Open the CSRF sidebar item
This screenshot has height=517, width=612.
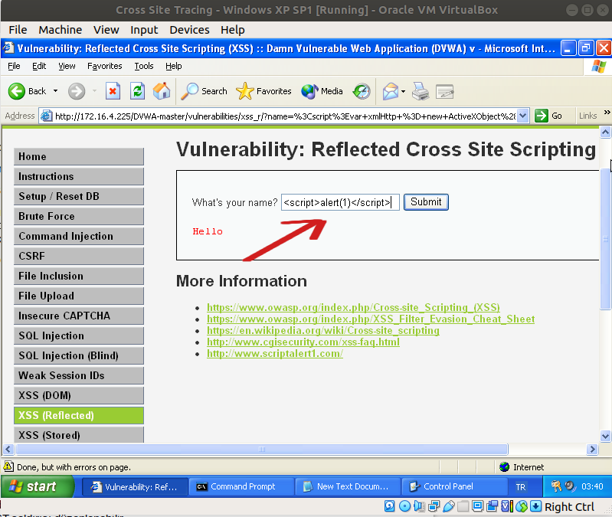(x=79, y=256)
